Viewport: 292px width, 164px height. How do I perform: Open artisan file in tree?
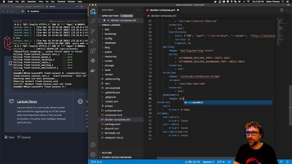(x=120, y=106)
